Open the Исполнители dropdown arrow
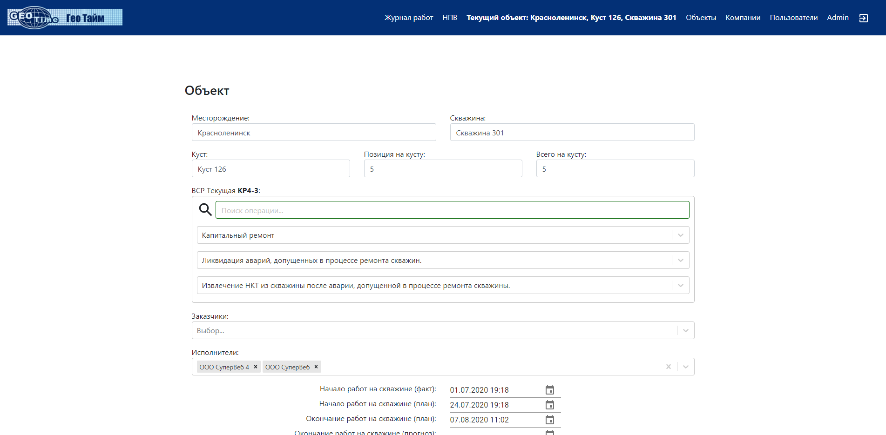The height and width of the screenshot is (435, 886). coord(686,367)
